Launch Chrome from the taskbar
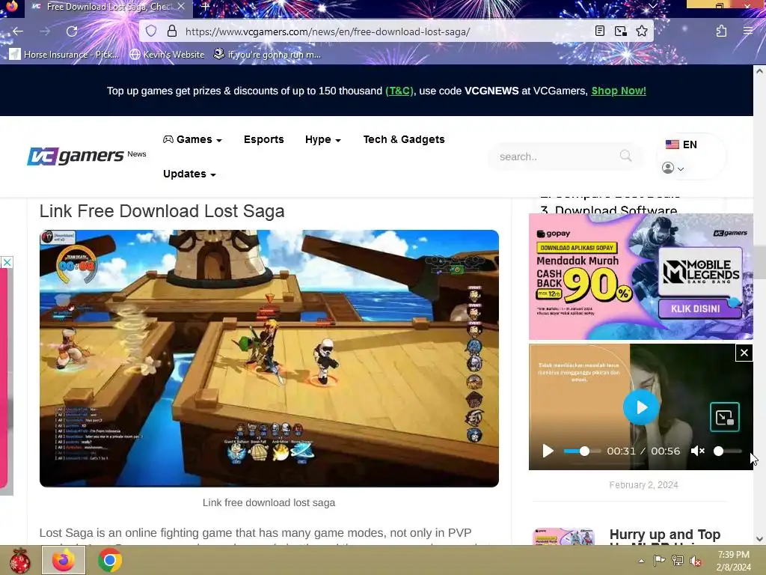This screenshot has width=766, height=575. 110,560
